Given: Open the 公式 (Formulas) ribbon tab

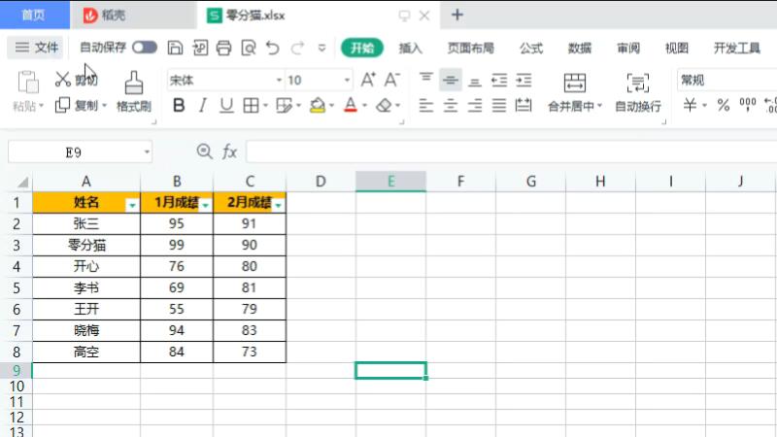Looking at the screenshot, I should coord(531,48).
